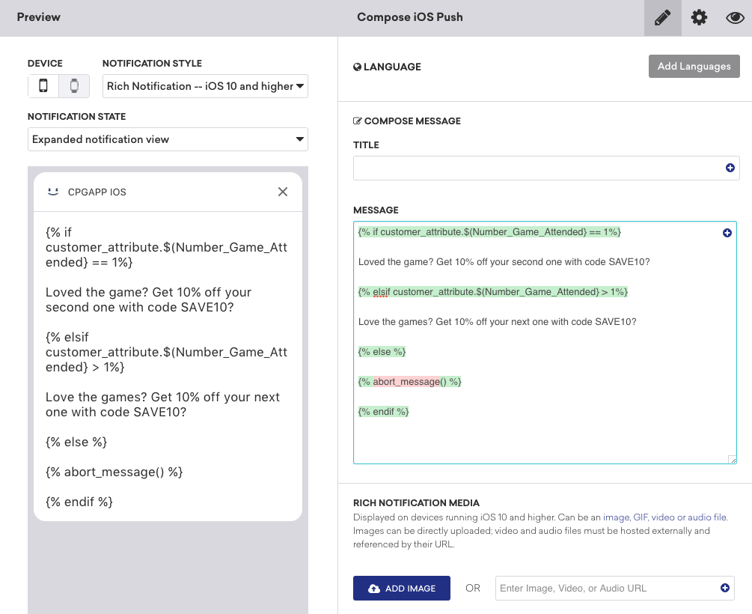Click the '{% else %}' line in the message

click(382, 352)
